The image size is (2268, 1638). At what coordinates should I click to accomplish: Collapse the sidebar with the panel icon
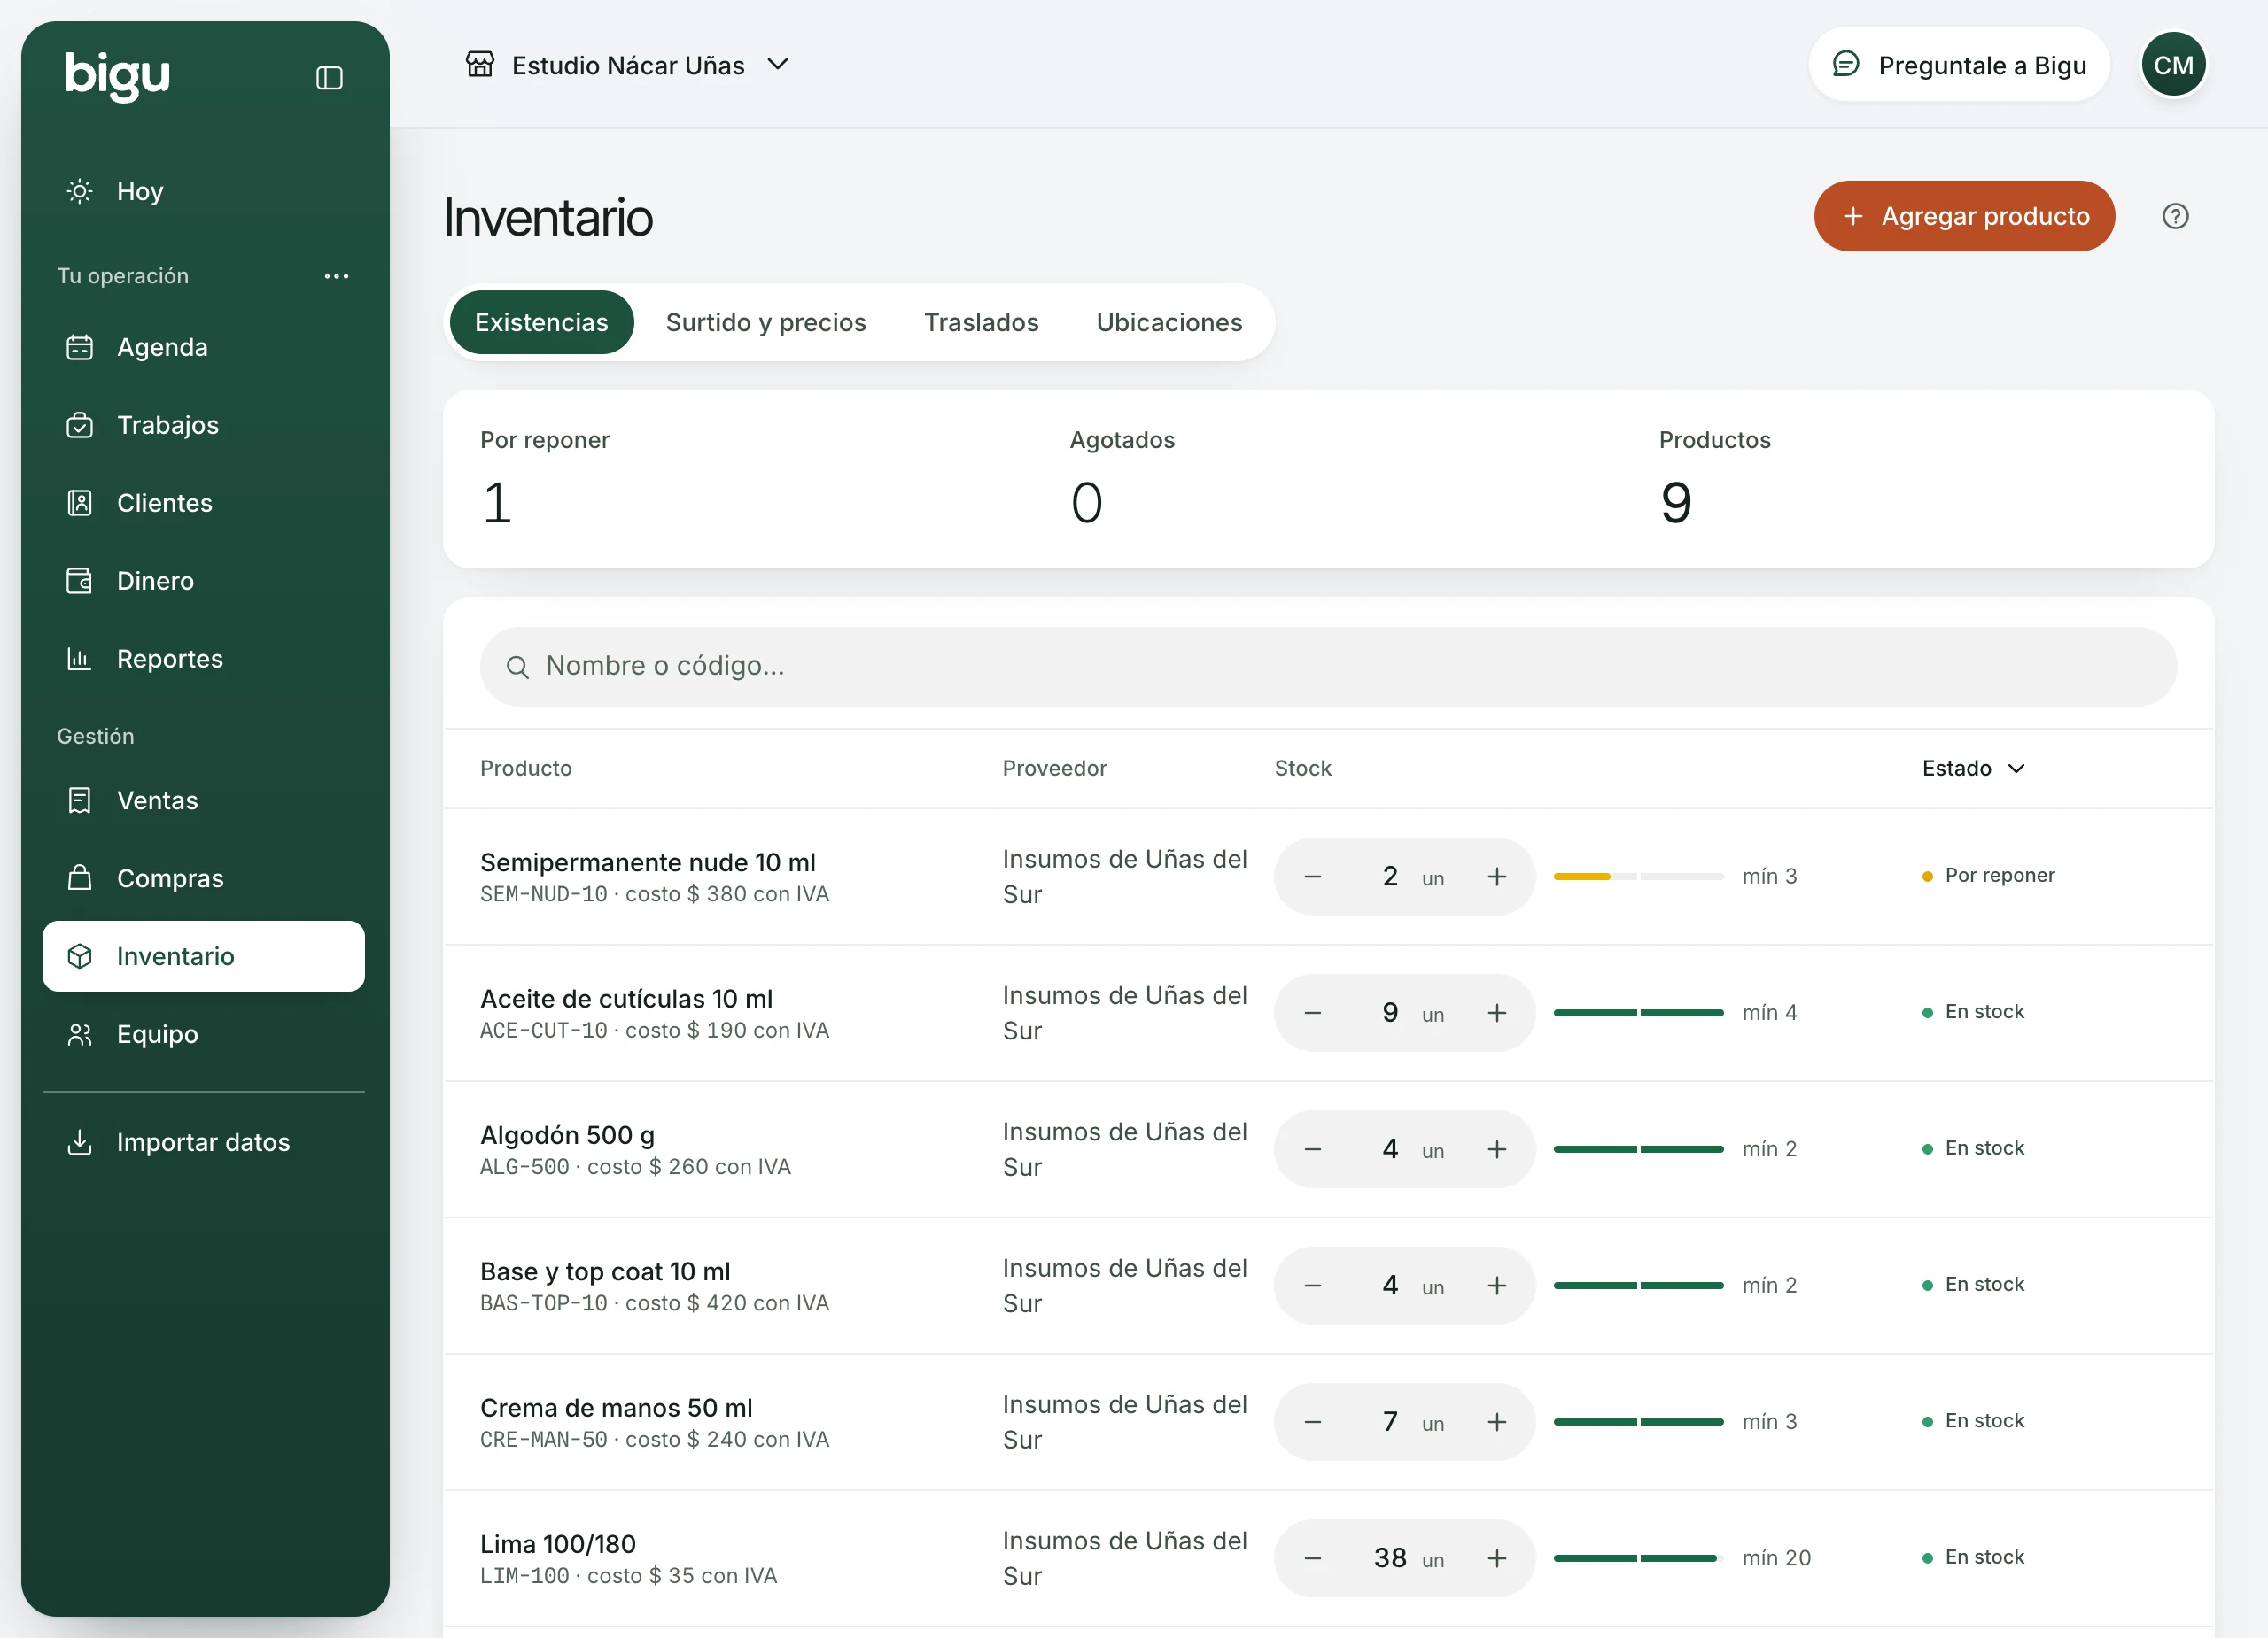tap(329, 78)
